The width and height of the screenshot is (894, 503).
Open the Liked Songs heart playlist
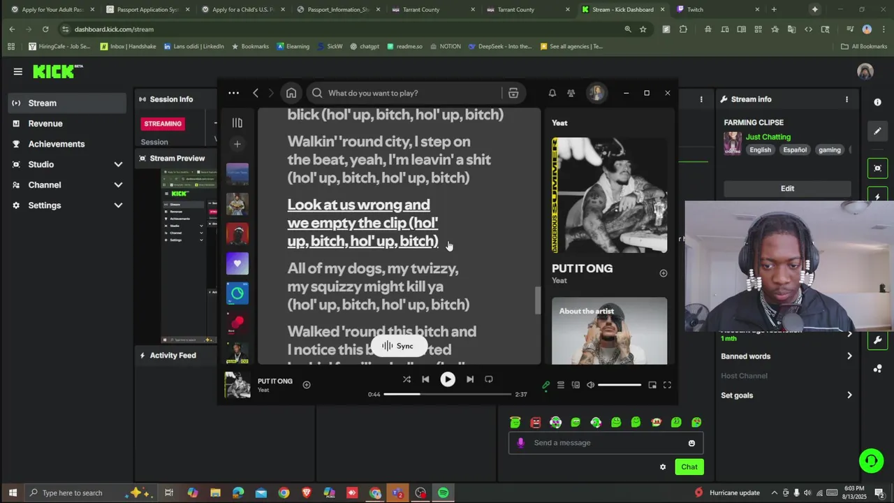point(237,263)
